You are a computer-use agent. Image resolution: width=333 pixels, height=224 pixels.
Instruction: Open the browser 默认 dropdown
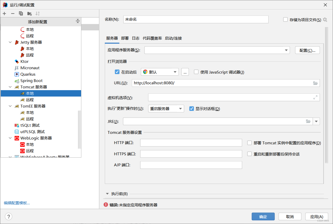(x=160, y=72)
